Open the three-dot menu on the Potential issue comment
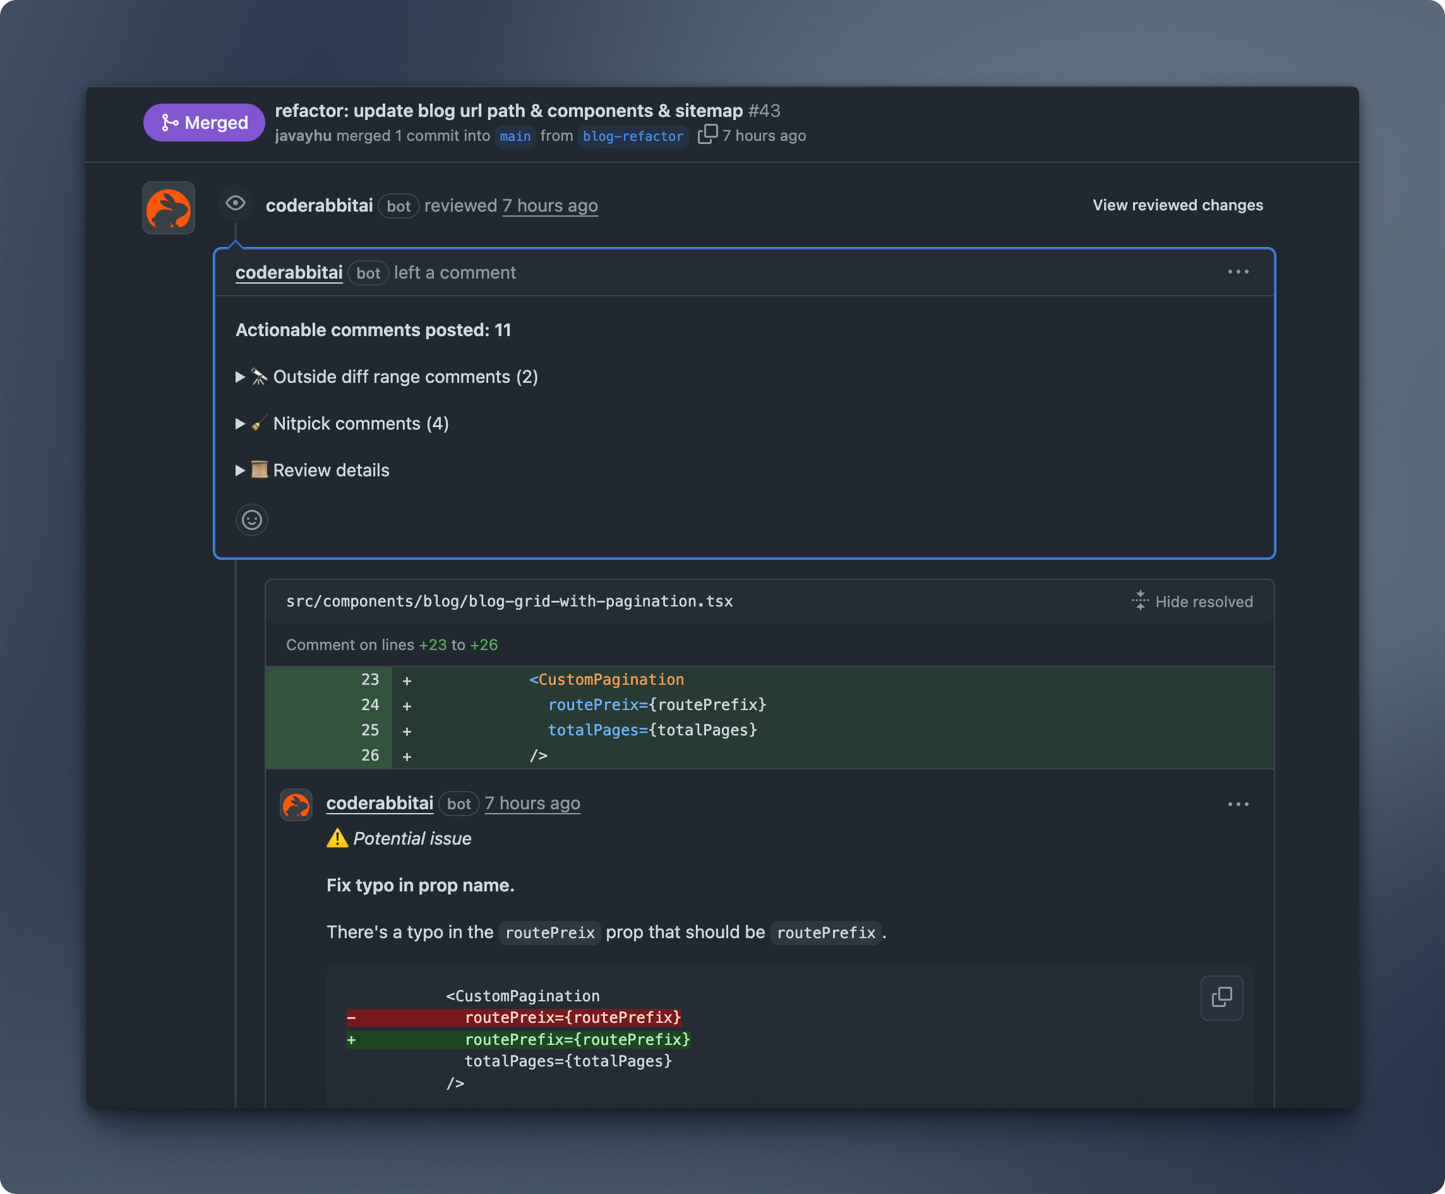Viewport: 1445px width, 1194px height. click(x=1238, y=804)
